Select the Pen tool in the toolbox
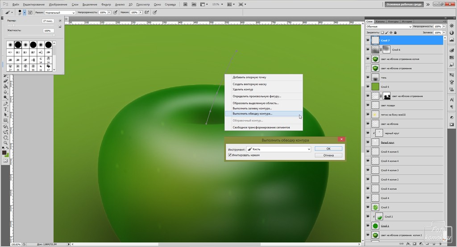 coord(5,103)
